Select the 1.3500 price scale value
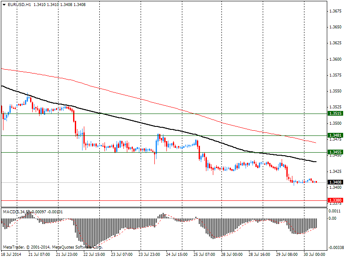This screenshot has width=344, height=258. point(336,123)
